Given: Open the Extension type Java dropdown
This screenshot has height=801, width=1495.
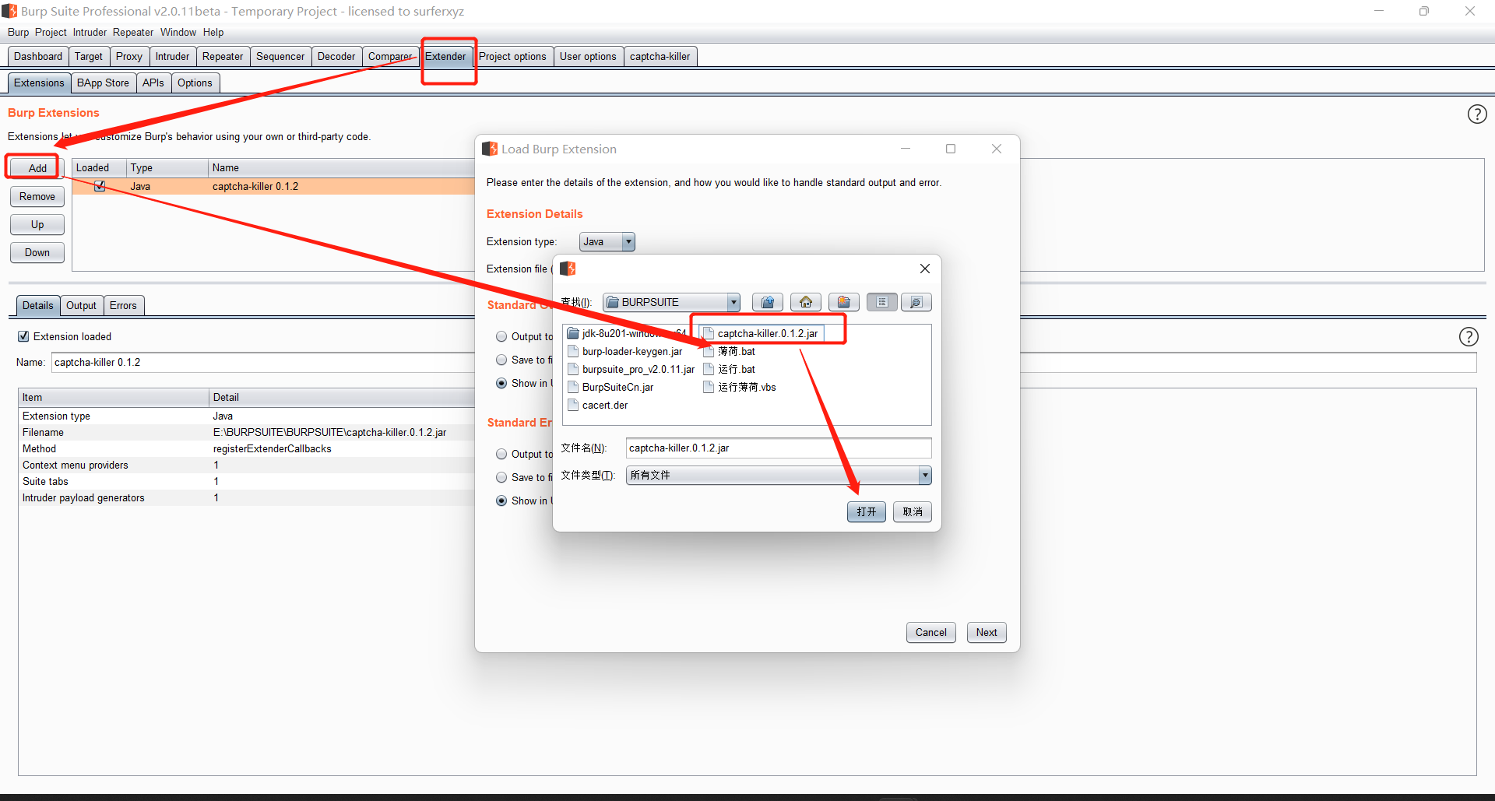Looking at the screenshot, I should click(x=607, y=241).
